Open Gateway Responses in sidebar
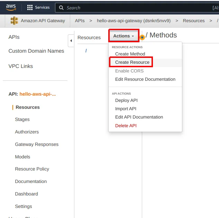This screenshot has height=218, width=219. pos(37,144)
